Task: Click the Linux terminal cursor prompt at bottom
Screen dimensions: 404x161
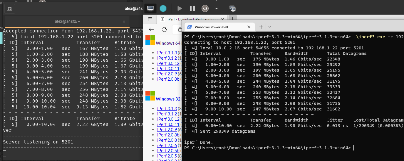Action: [4, 153]
